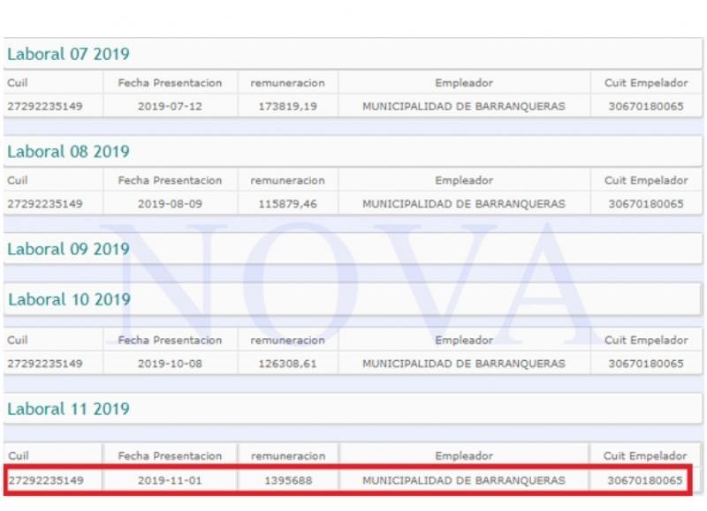Click the remuneracion header under Laboral 08 2019
The image size is (707, 511).
288,181
